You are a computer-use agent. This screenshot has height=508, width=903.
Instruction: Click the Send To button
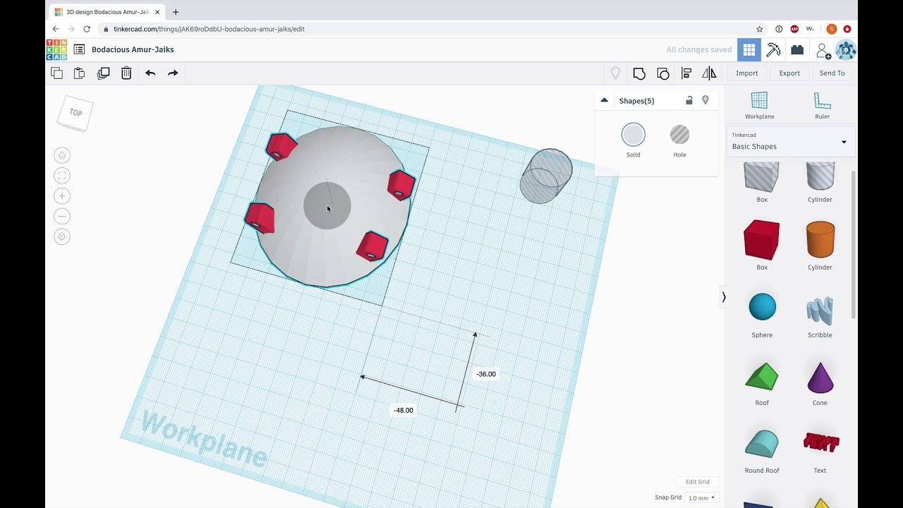coord(832,73)
